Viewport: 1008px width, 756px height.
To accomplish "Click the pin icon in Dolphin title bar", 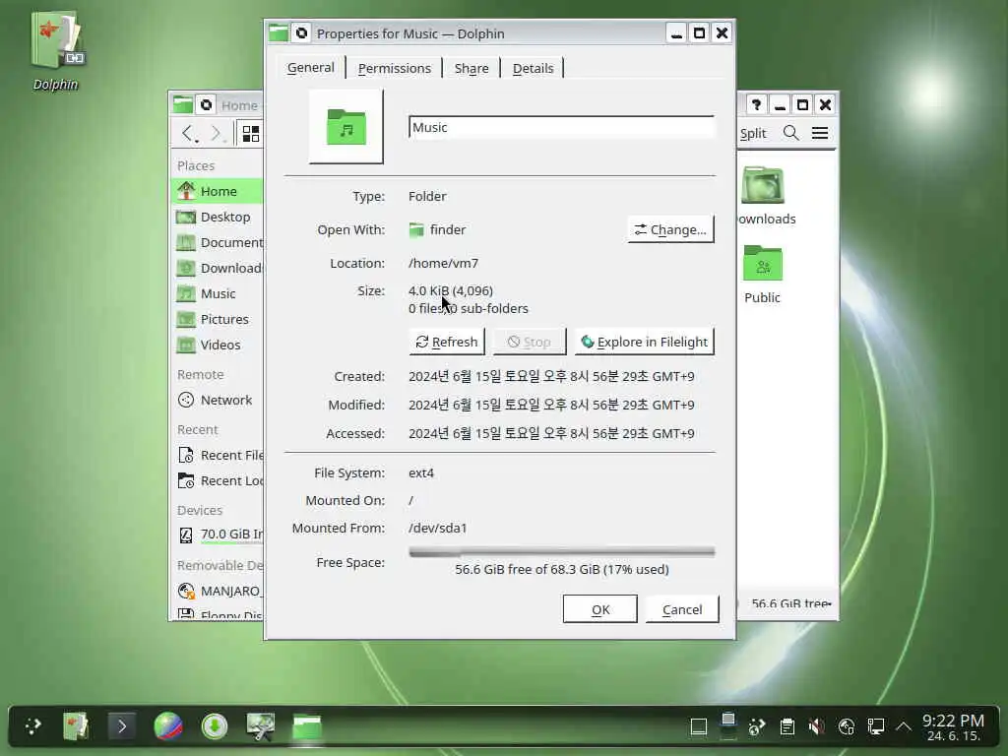I will pyautogui.click(x=207, y=104).
